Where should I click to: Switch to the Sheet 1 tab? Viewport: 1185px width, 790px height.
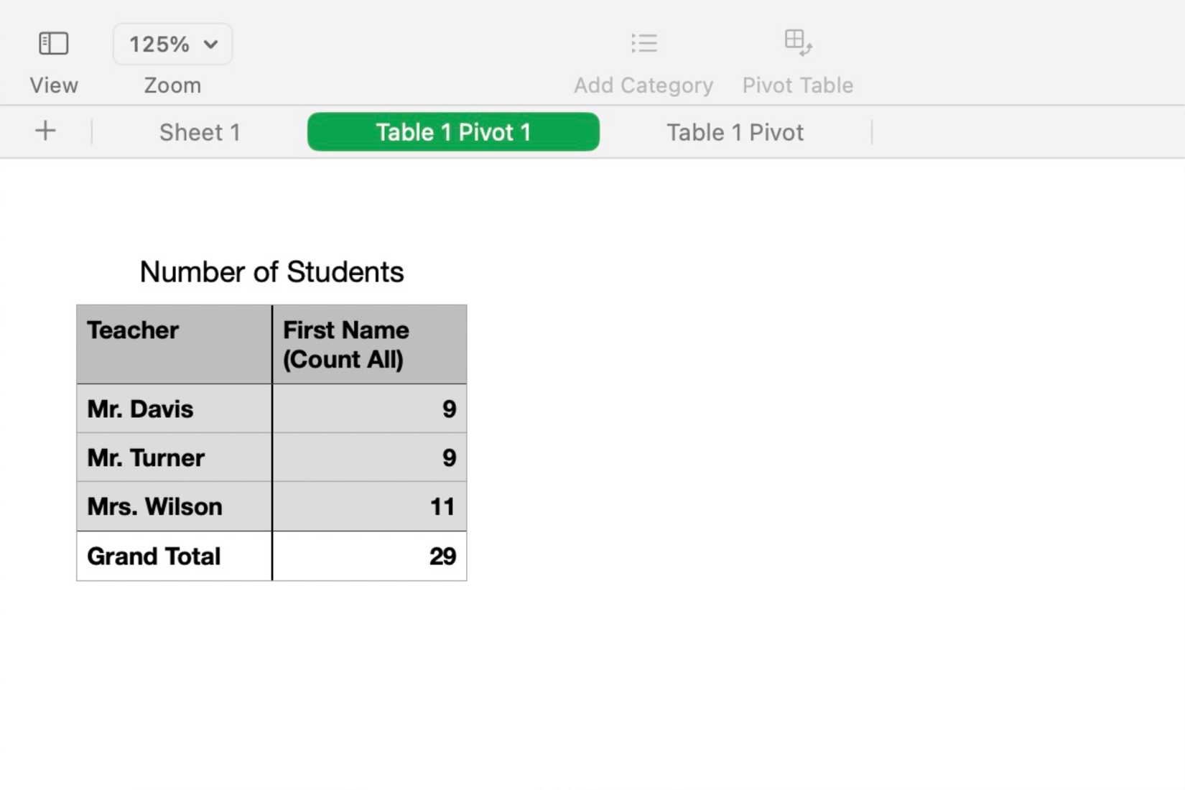[199, 131]
